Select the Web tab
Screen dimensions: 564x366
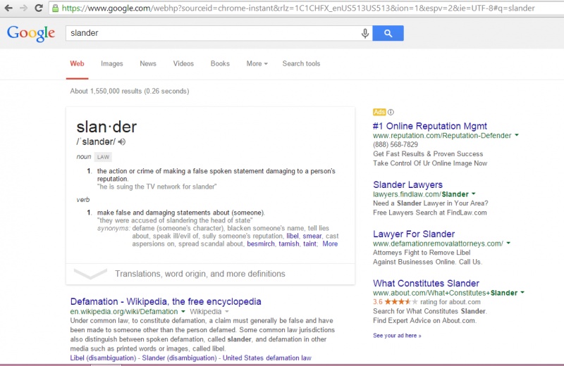77,63
